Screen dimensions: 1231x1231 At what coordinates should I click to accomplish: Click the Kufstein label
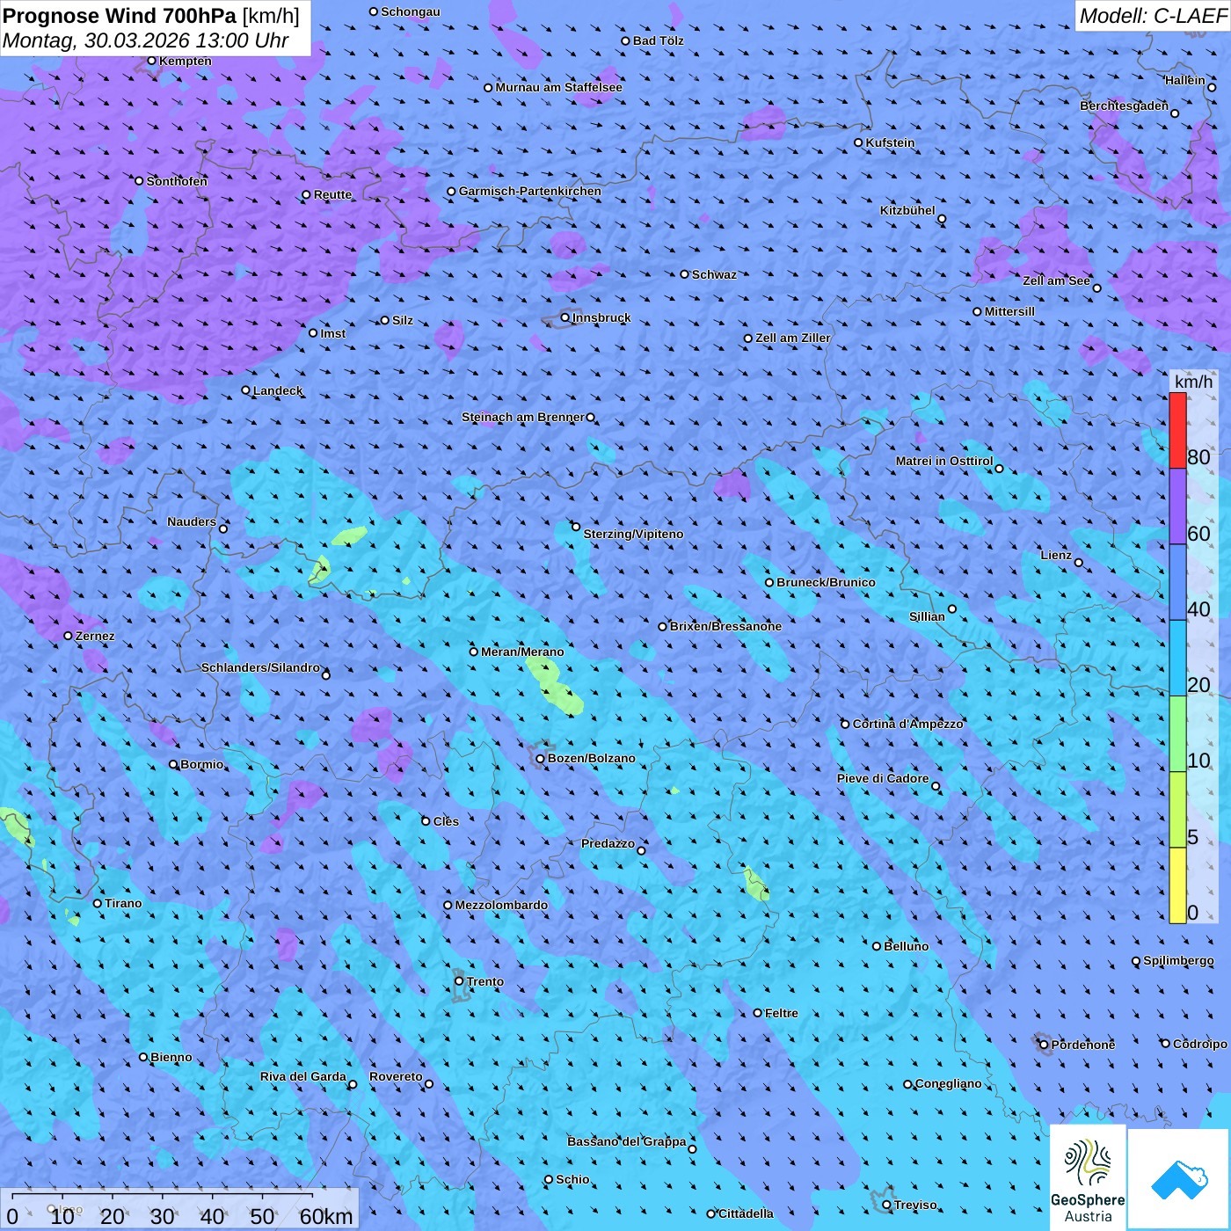click(x=890, y=142)
